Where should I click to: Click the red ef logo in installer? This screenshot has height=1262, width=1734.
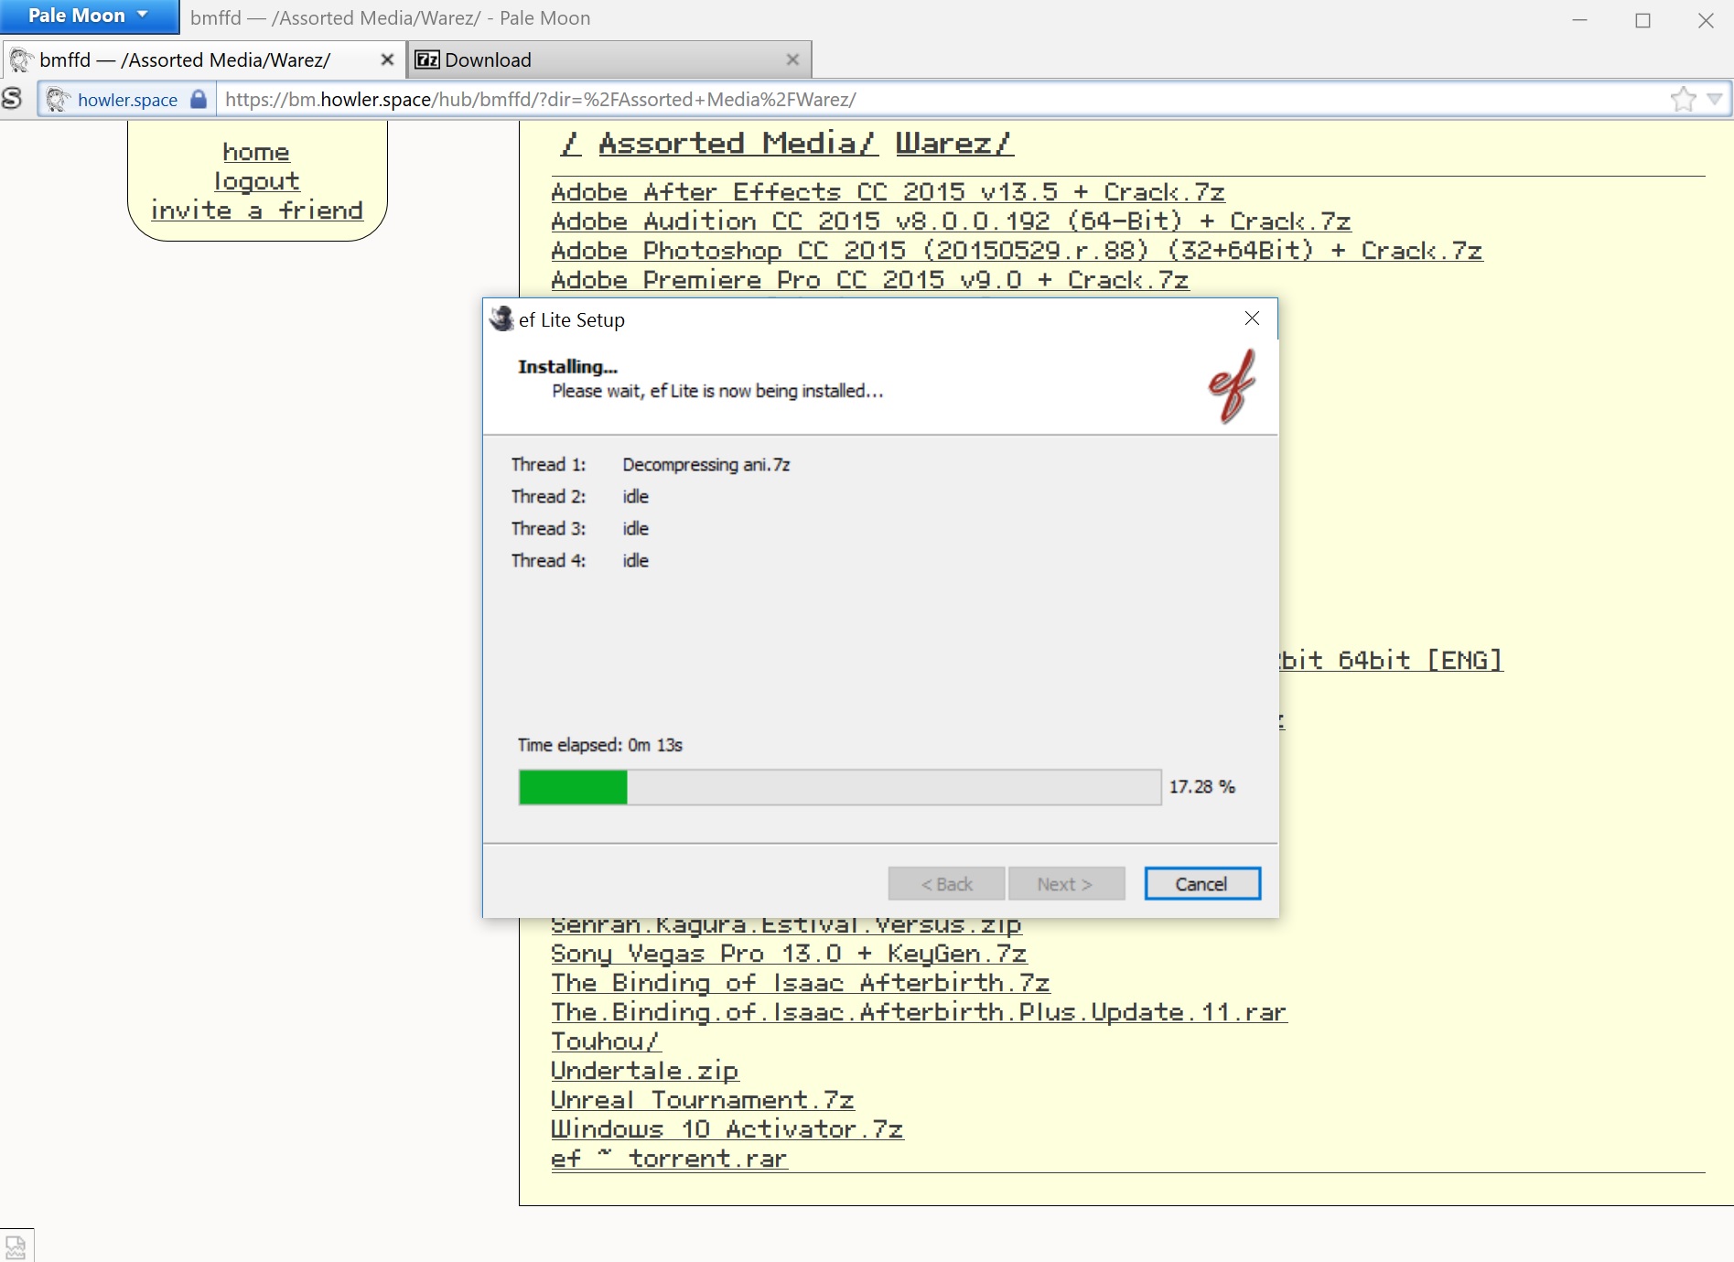pyautogui.click(x=1232, y=385)
